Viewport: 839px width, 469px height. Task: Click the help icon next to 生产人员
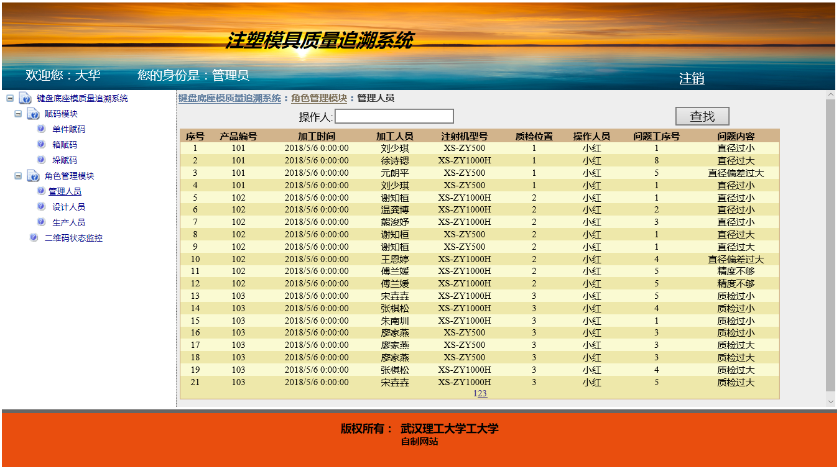click(41, 222)
